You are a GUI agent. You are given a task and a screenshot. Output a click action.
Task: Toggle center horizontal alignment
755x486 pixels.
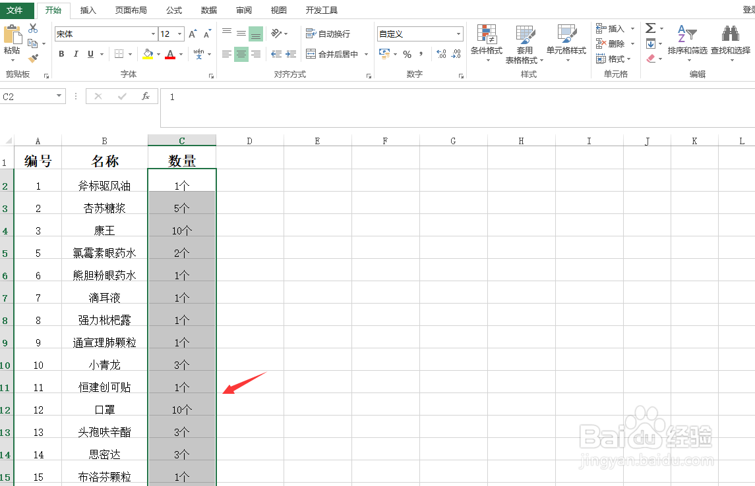pyautogui.click(x=241, y=54)
